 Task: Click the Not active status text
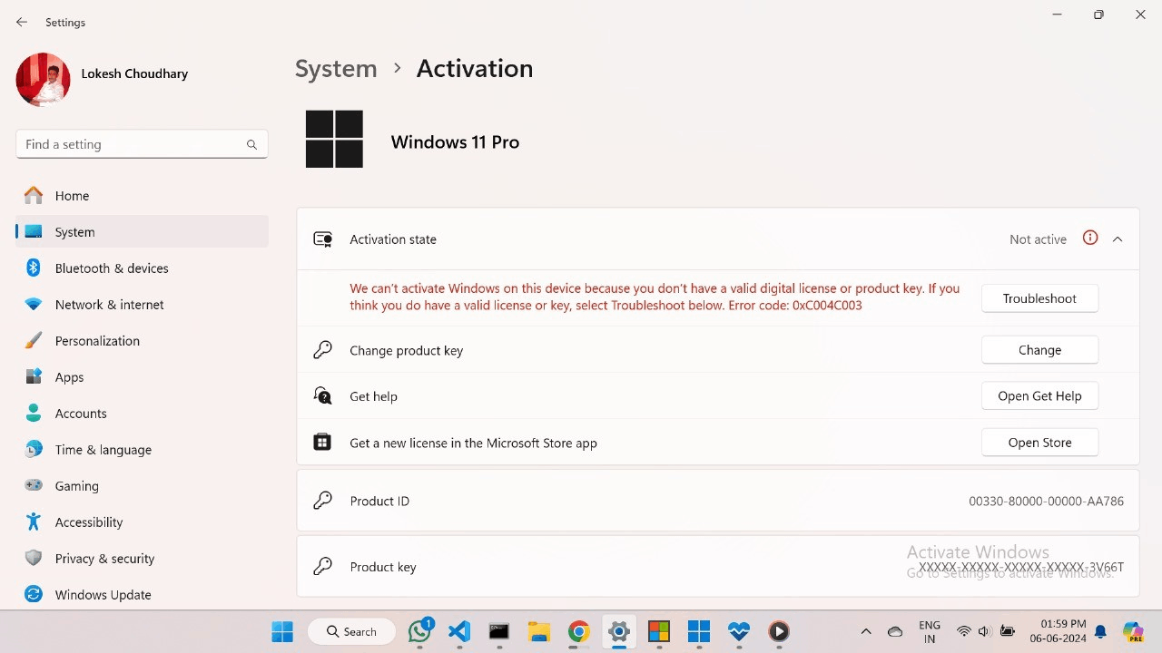1038,239
